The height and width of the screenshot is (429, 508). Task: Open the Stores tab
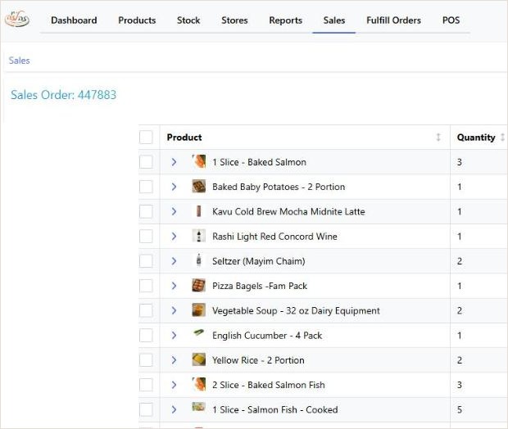pyautogui.click(x=234, y=20)
